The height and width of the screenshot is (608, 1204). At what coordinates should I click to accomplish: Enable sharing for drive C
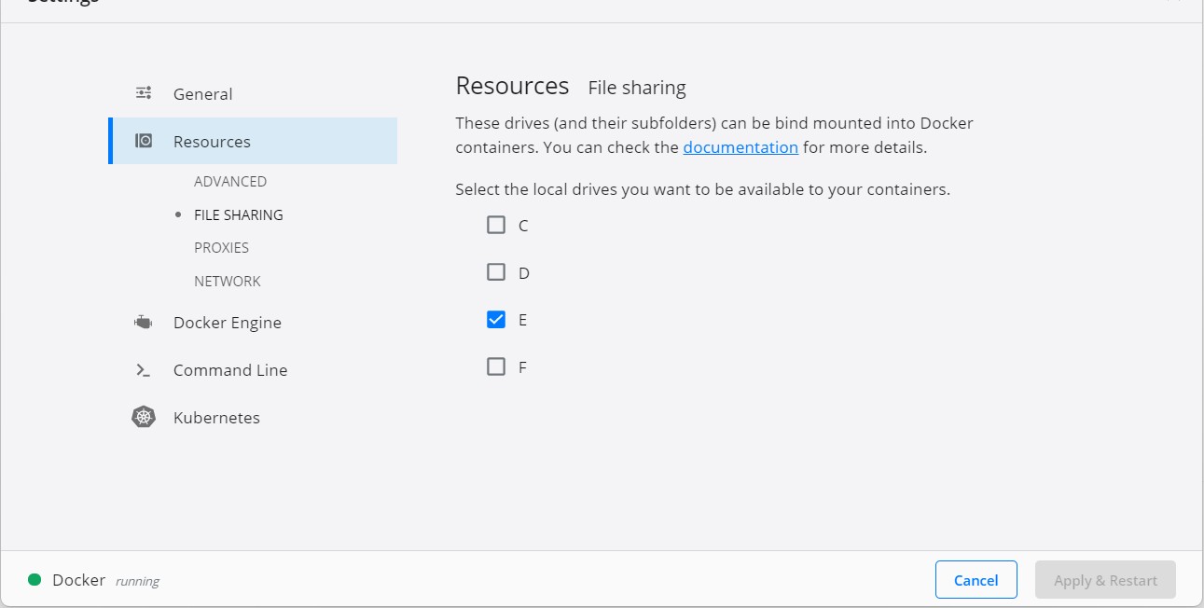click(x=496, y=225)
